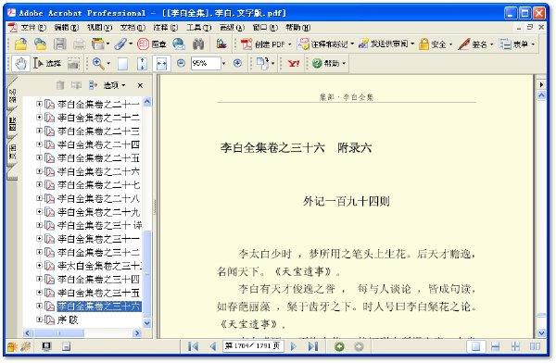Image resolution: width=556 pixels, height=363 pixels.
Task: Click the Fit Page icon
Action: 142,64
